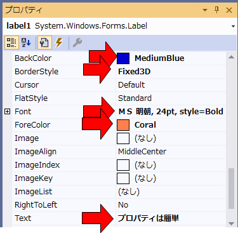Screen dimensions: 238x233
Task: Click the Coral color name text
Action: [145, 125]
